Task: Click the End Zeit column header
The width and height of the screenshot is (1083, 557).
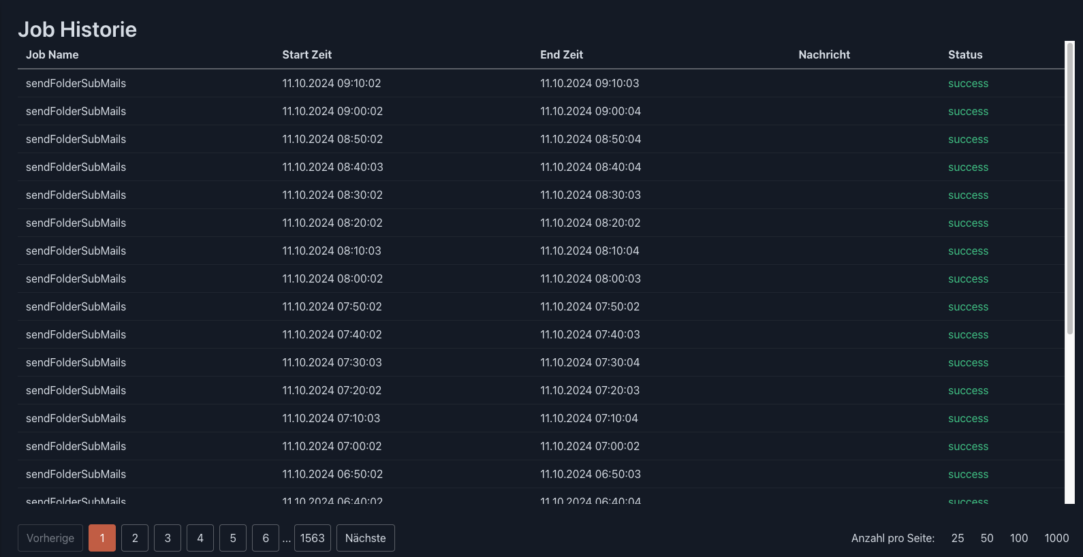Action: (x=562, y=54)
